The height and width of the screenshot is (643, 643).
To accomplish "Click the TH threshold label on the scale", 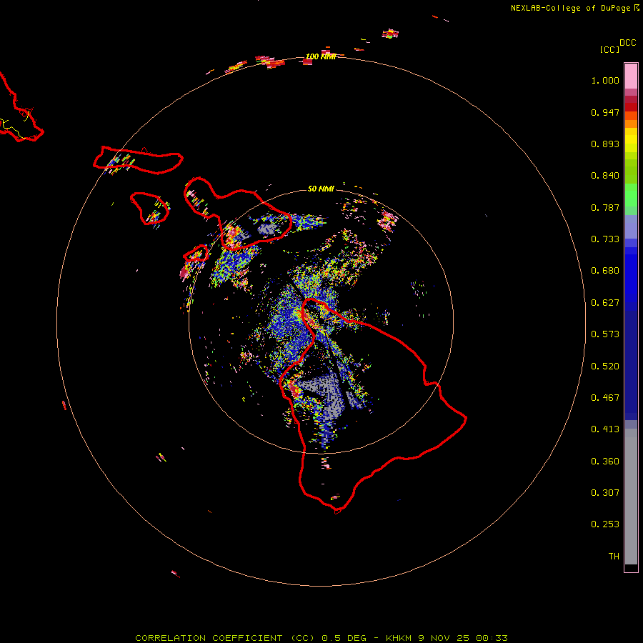I will 614,557.
